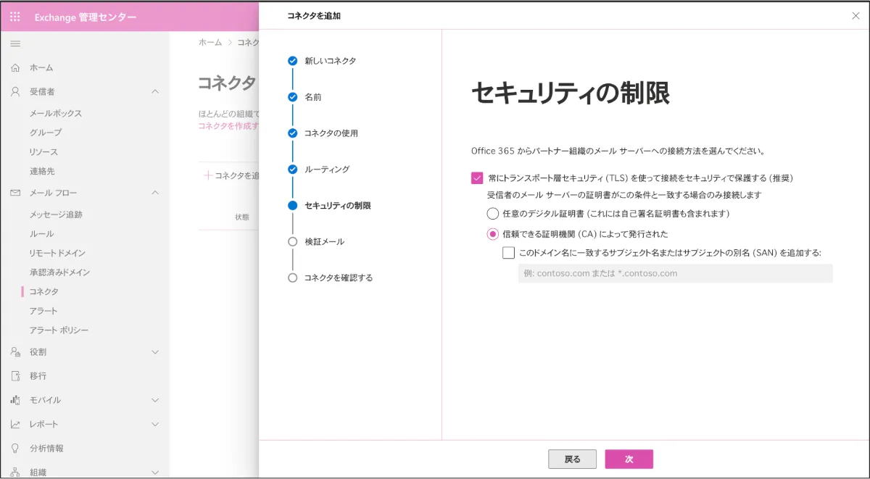Expand the 組織 section chevron
The image size is (870, 479).
(x=154, y=472)
